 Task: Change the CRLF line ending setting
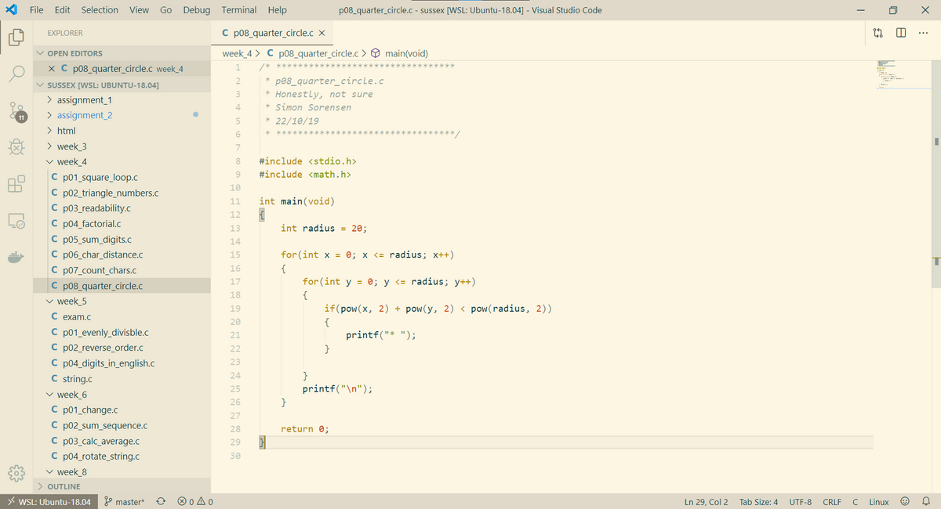(x=832, y=502)
